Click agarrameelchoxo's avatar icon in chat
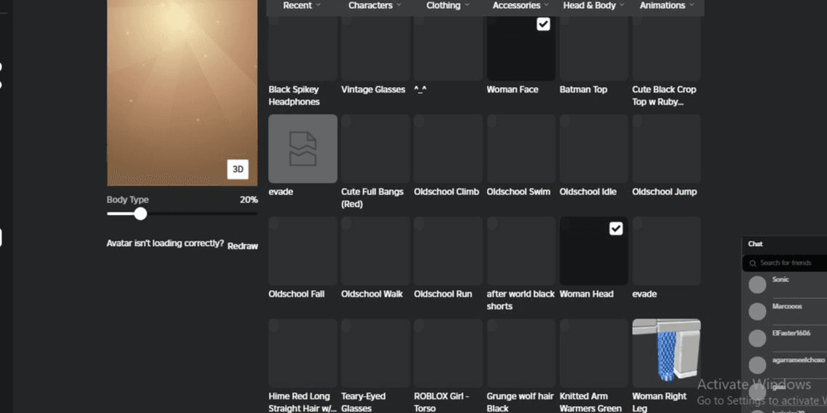Viewport: 827px width, 413px height. [x=757, y=365]
